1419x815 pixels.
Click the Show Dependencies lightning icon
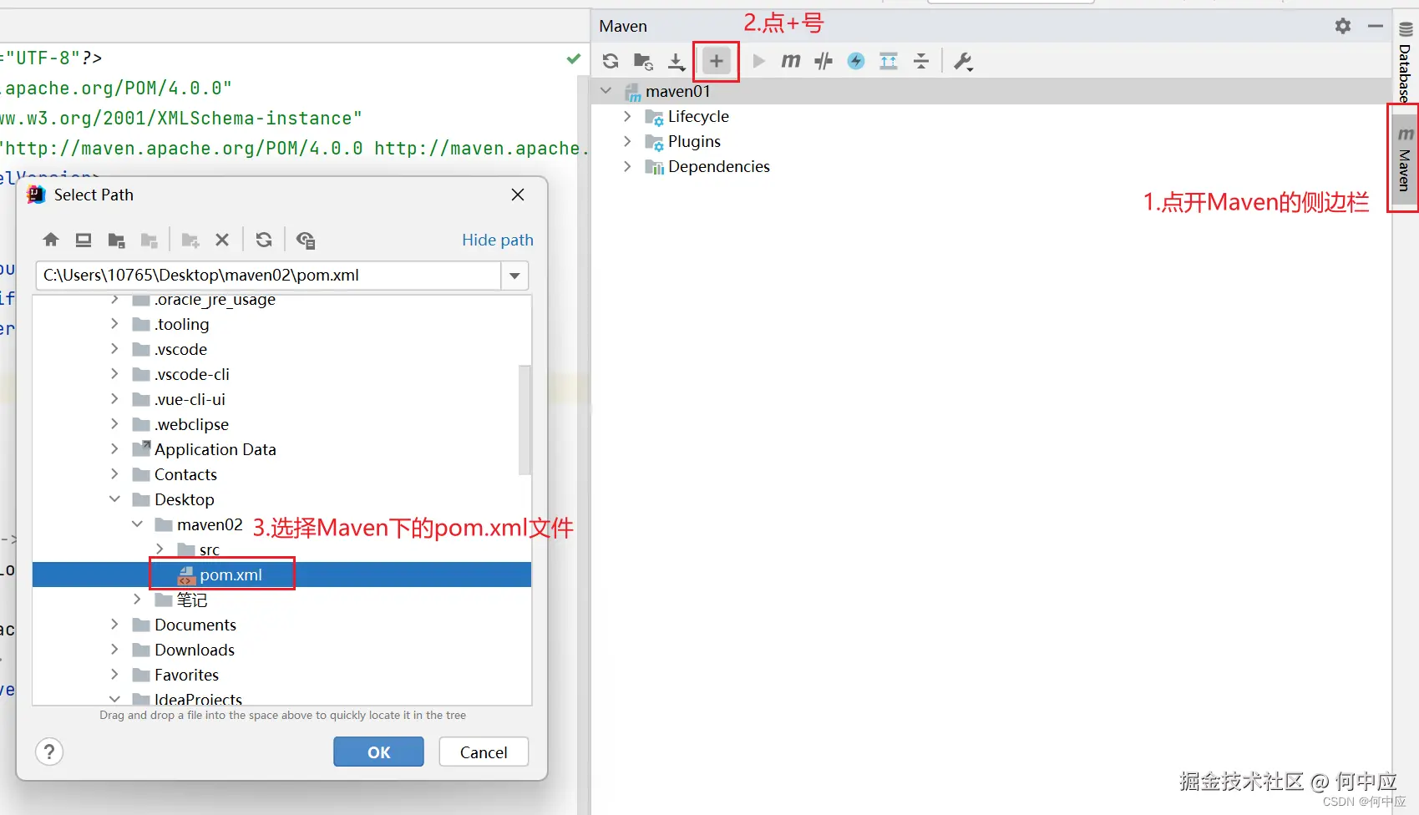point(856,61)
